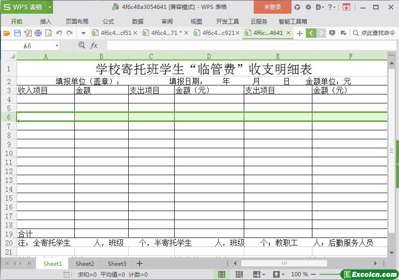The width and height of the screenshot is (399, 280).
Task: Jump to first sheet navigation arrow
Action: 7,263
